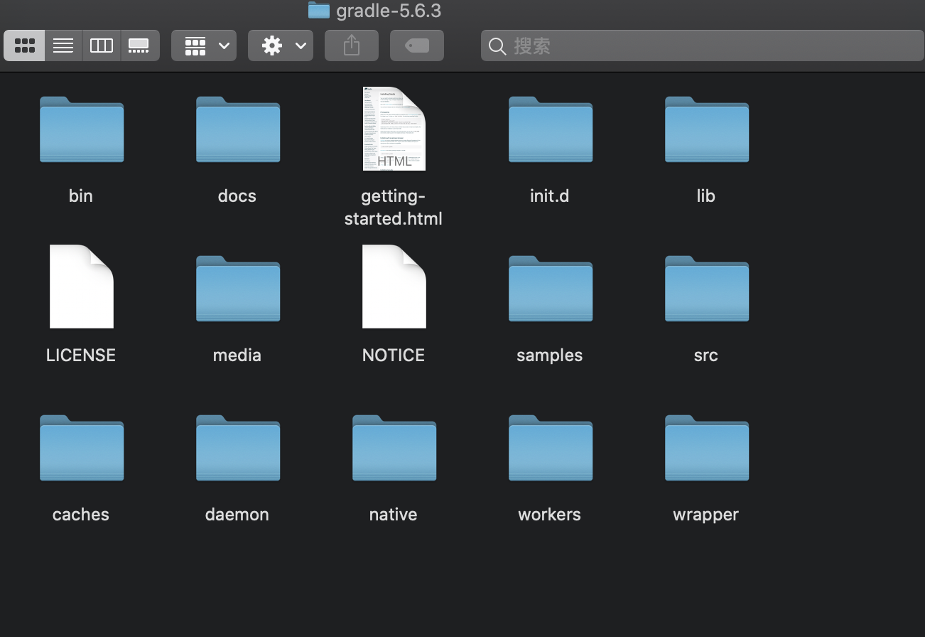Click the 'src' name label

pyautogui.click(x=706, y=355)
